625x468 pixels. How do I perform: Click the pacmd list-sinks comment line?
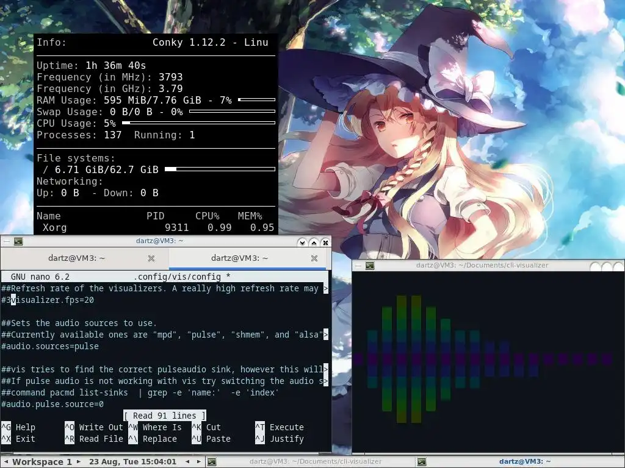pos(140,393)
